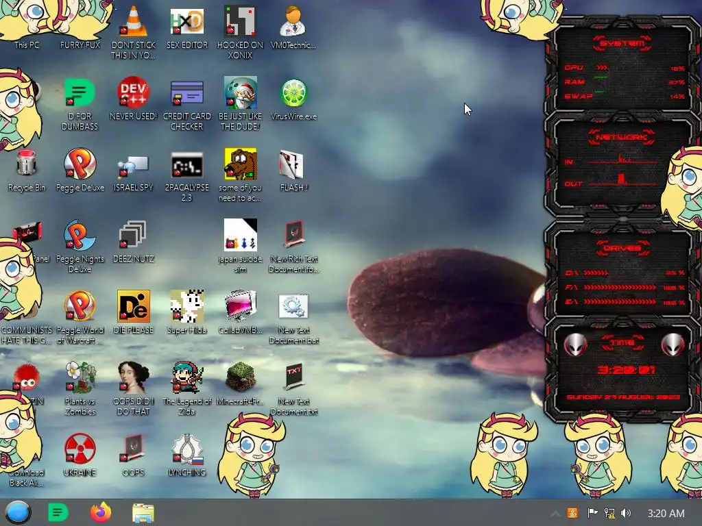Click the 3:20 AM taskbar clock
This screenshot has height=526, width=702.
(666, 514)
